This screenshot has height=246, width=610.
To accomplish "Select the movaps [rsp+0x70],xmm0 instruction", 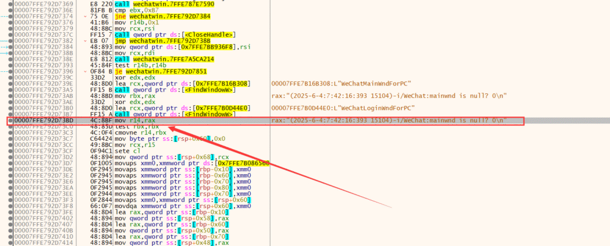I will (183, 193).
